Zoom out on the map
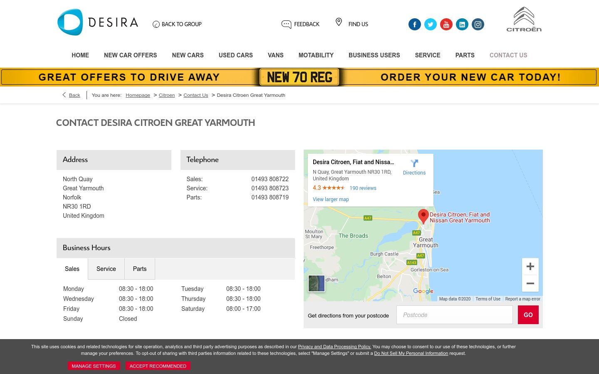The width and height of the screenshot is (599, 374). 530,283
